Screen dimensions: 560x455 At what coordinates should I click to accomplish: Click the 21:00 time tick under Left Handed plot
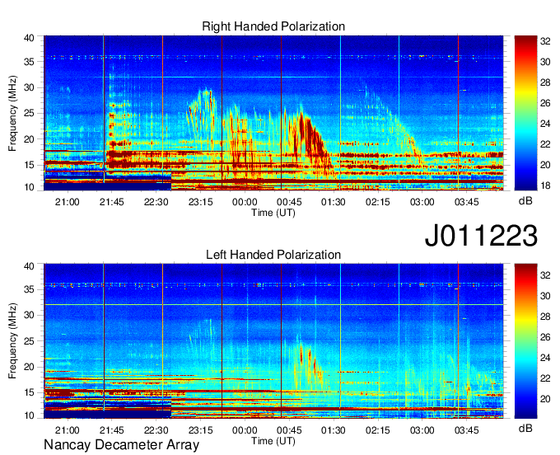(x=68, y=430)
